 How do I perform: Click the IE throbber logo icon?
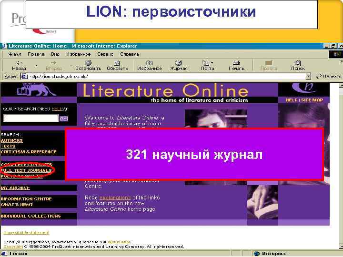(x=336, y=54)
